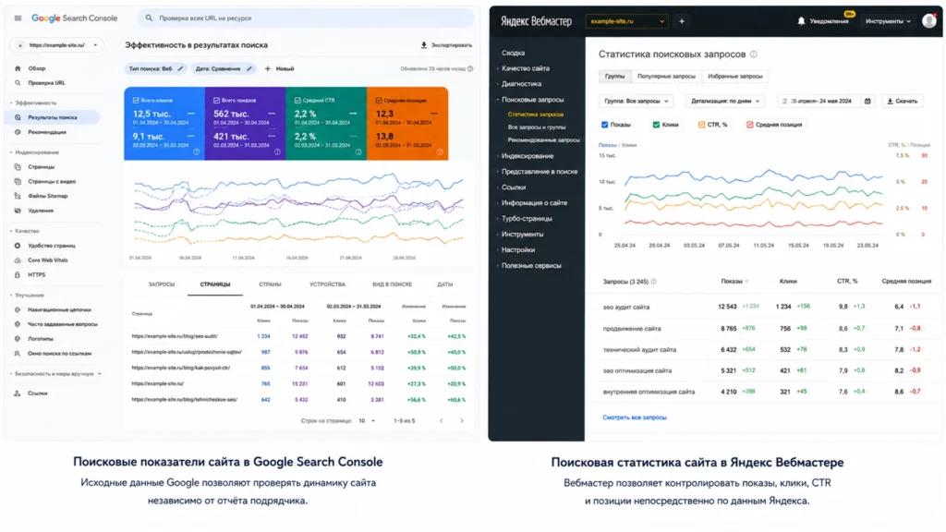Add a new filter with Новый
946x532 pixels.
tap(279, 68)
